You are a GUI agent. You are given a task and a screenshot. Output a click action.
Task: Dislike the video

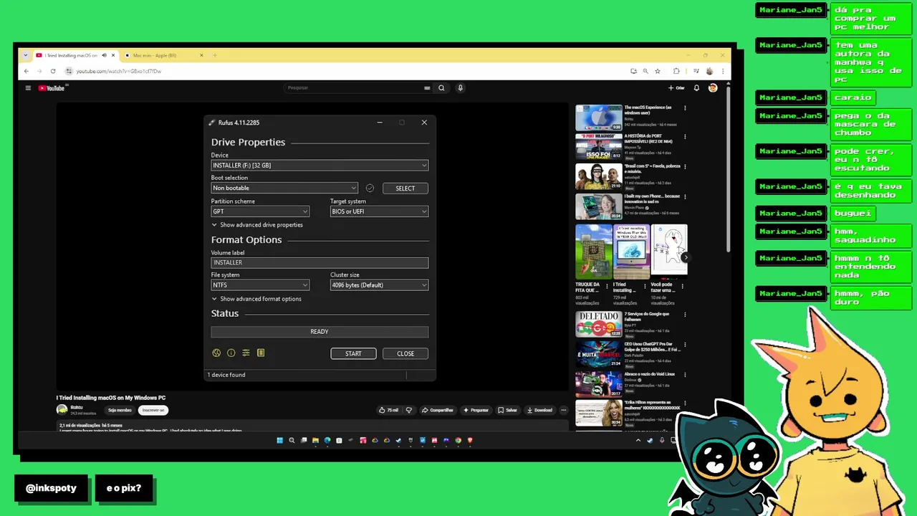409,410
